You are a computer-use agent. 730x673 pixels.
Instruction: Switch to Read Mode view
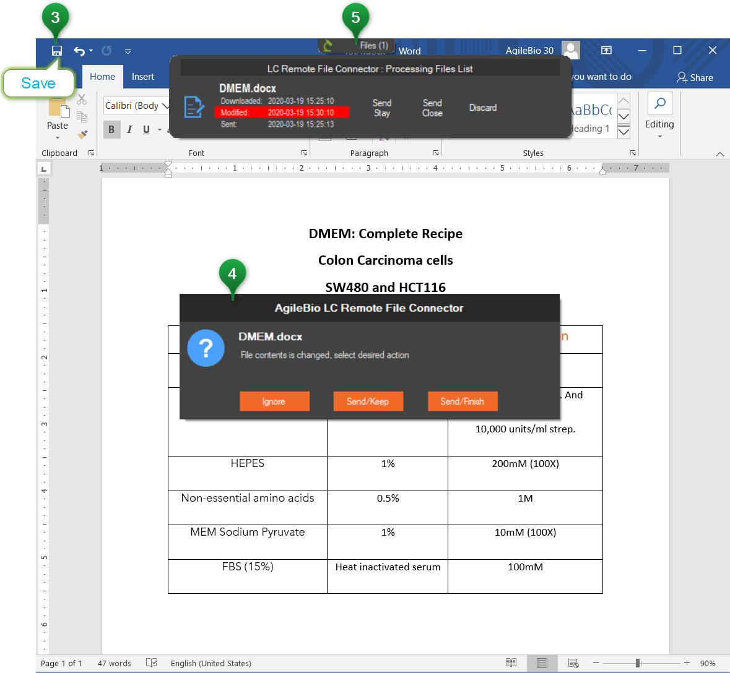click(x=511, y=662)
